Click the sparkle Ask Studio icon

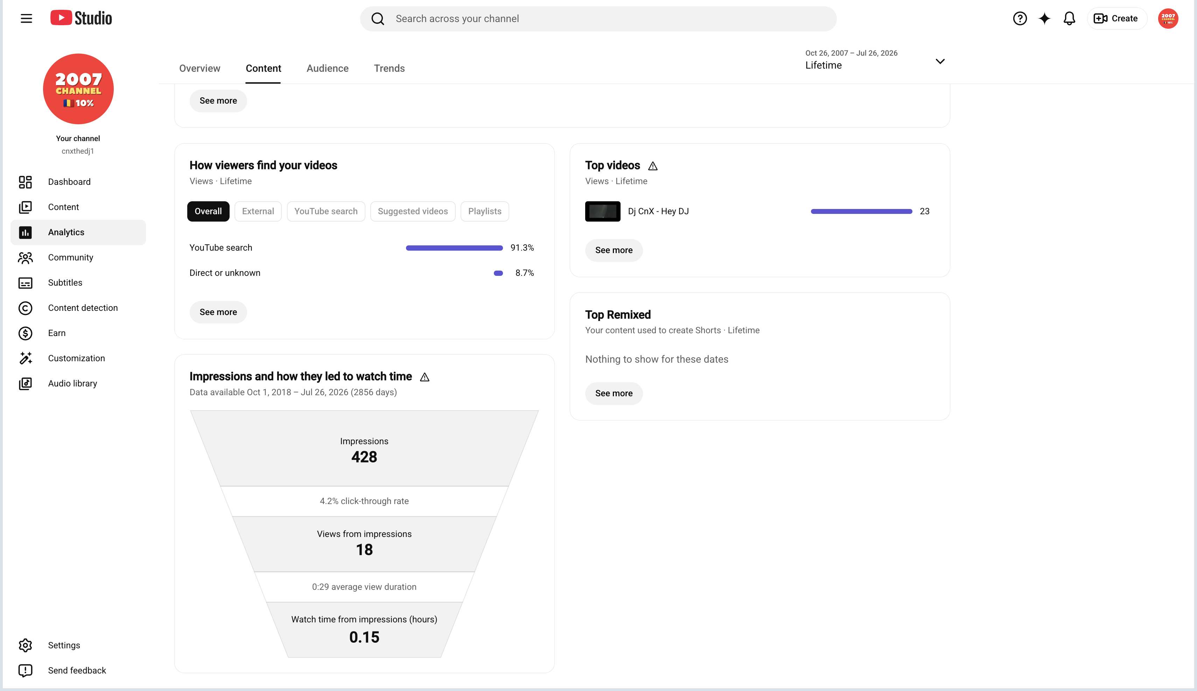tap(1044, 19)
